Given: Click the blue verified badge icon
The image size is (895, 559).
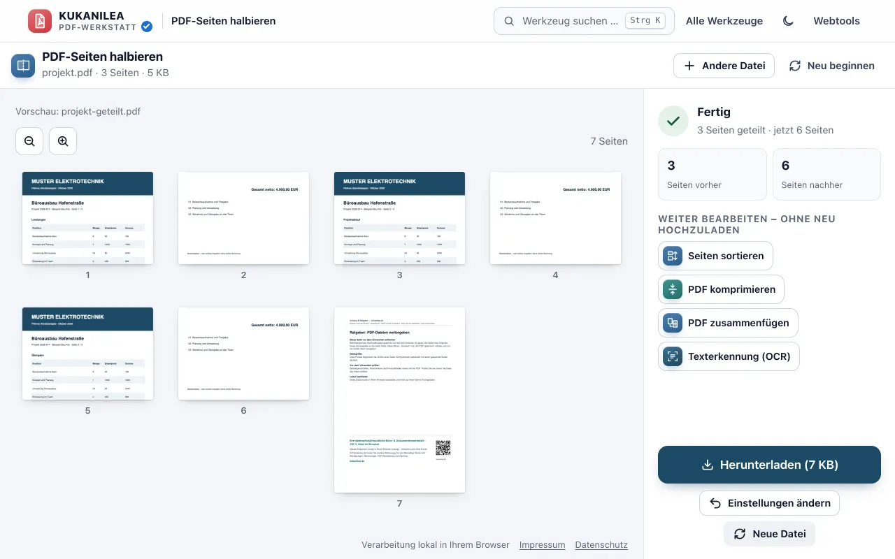Looking at the screenshot, I should click(x=147, y=27).
